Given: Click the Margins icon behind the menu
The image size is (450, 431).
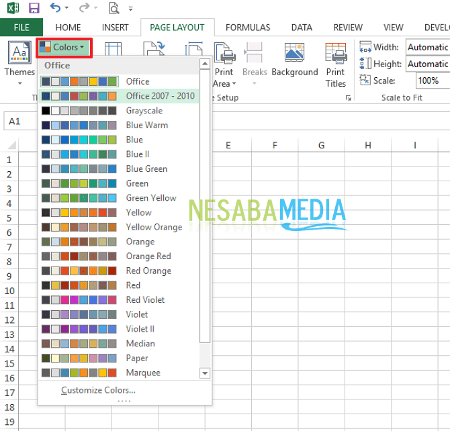Looking at the screenshot, I should click(113, 48).
